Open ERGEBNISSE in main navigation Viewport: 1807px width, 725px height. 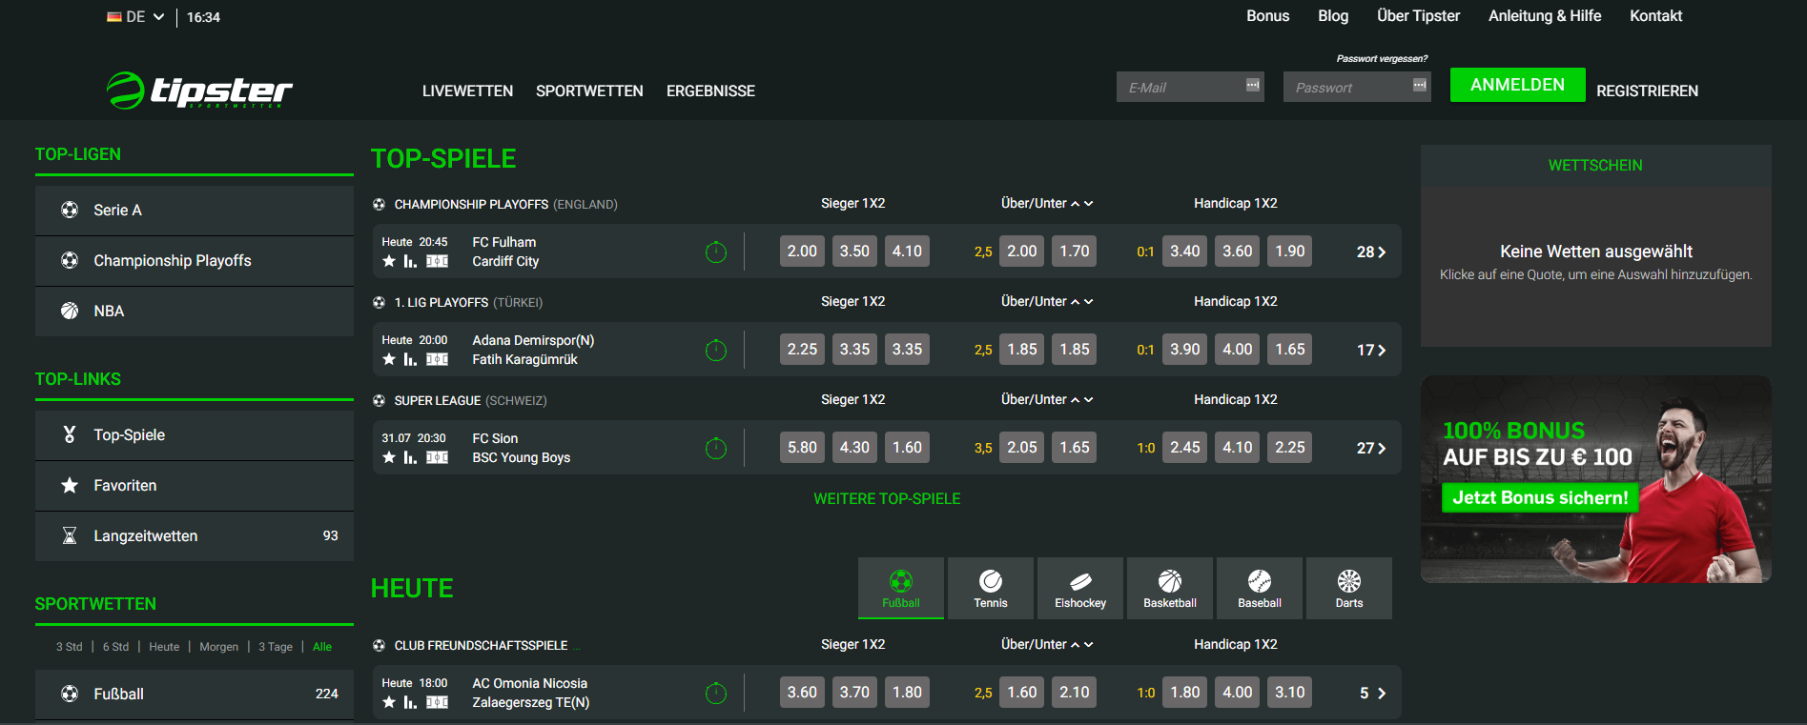[710, 91]
